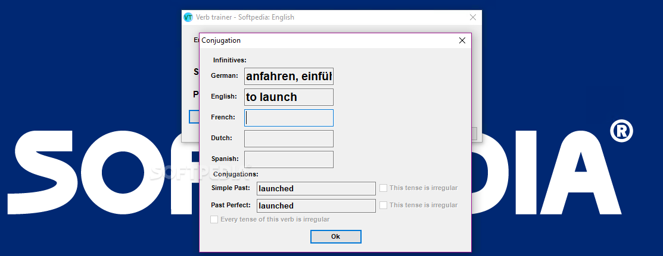The image size is (663, 256).
Task: Click the 'Past Perfect:' label
Action: (231, 205)
